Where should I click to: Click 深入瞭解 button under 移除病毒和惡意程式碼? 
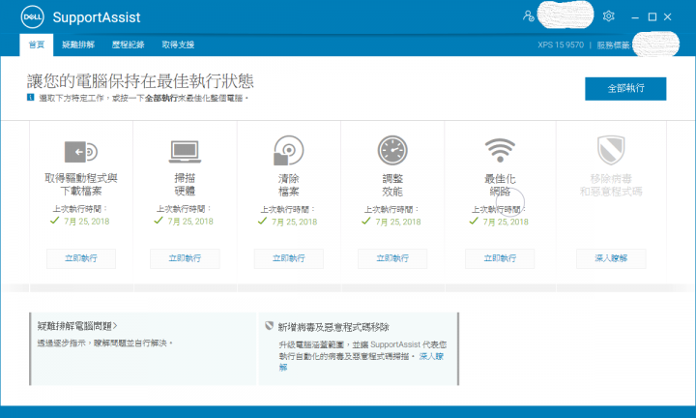click(x=611, y=258)
